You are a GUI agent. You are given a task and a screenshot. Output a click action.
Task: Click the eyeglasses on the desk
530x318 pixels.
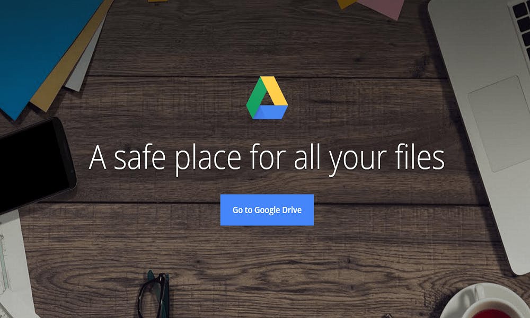coord(154,295)
